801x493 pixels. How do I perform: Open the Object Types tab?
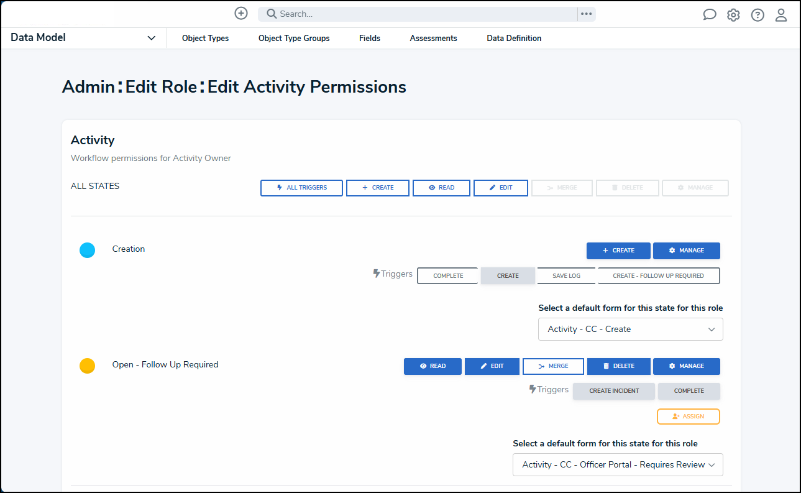point(205,39)
